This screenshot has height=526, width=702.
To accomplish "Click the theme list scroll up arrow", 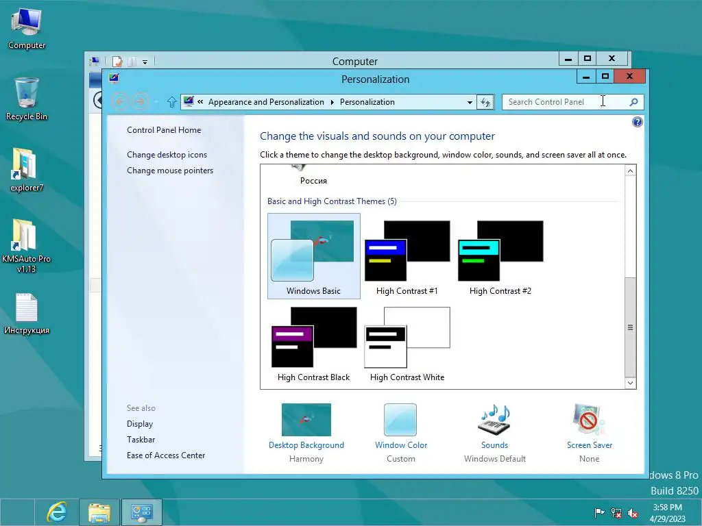I will tap(630, 171).
